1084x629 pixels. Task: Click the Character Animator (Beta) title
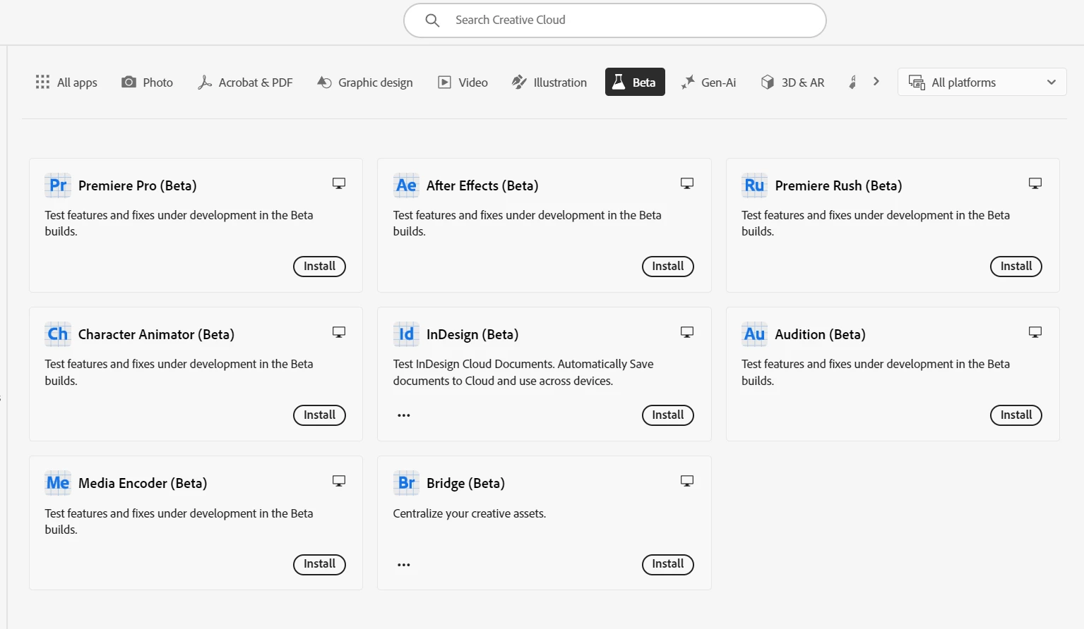[156, 335]
